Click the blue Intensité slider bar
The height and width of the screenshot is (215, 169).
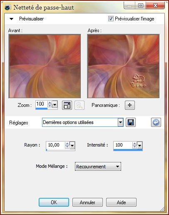tap(128, 150)
